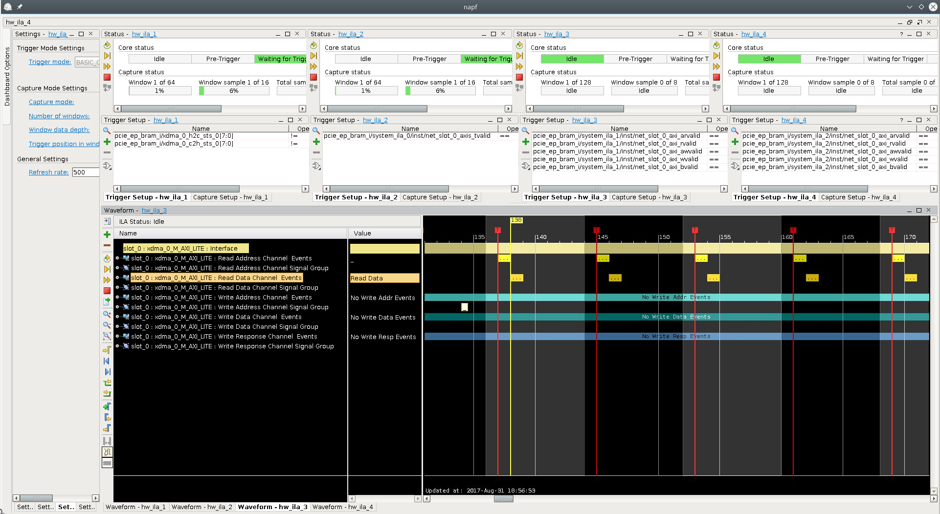
Task: Run trigger for hw_ila_4 status panel
Action: click(716, 56)
